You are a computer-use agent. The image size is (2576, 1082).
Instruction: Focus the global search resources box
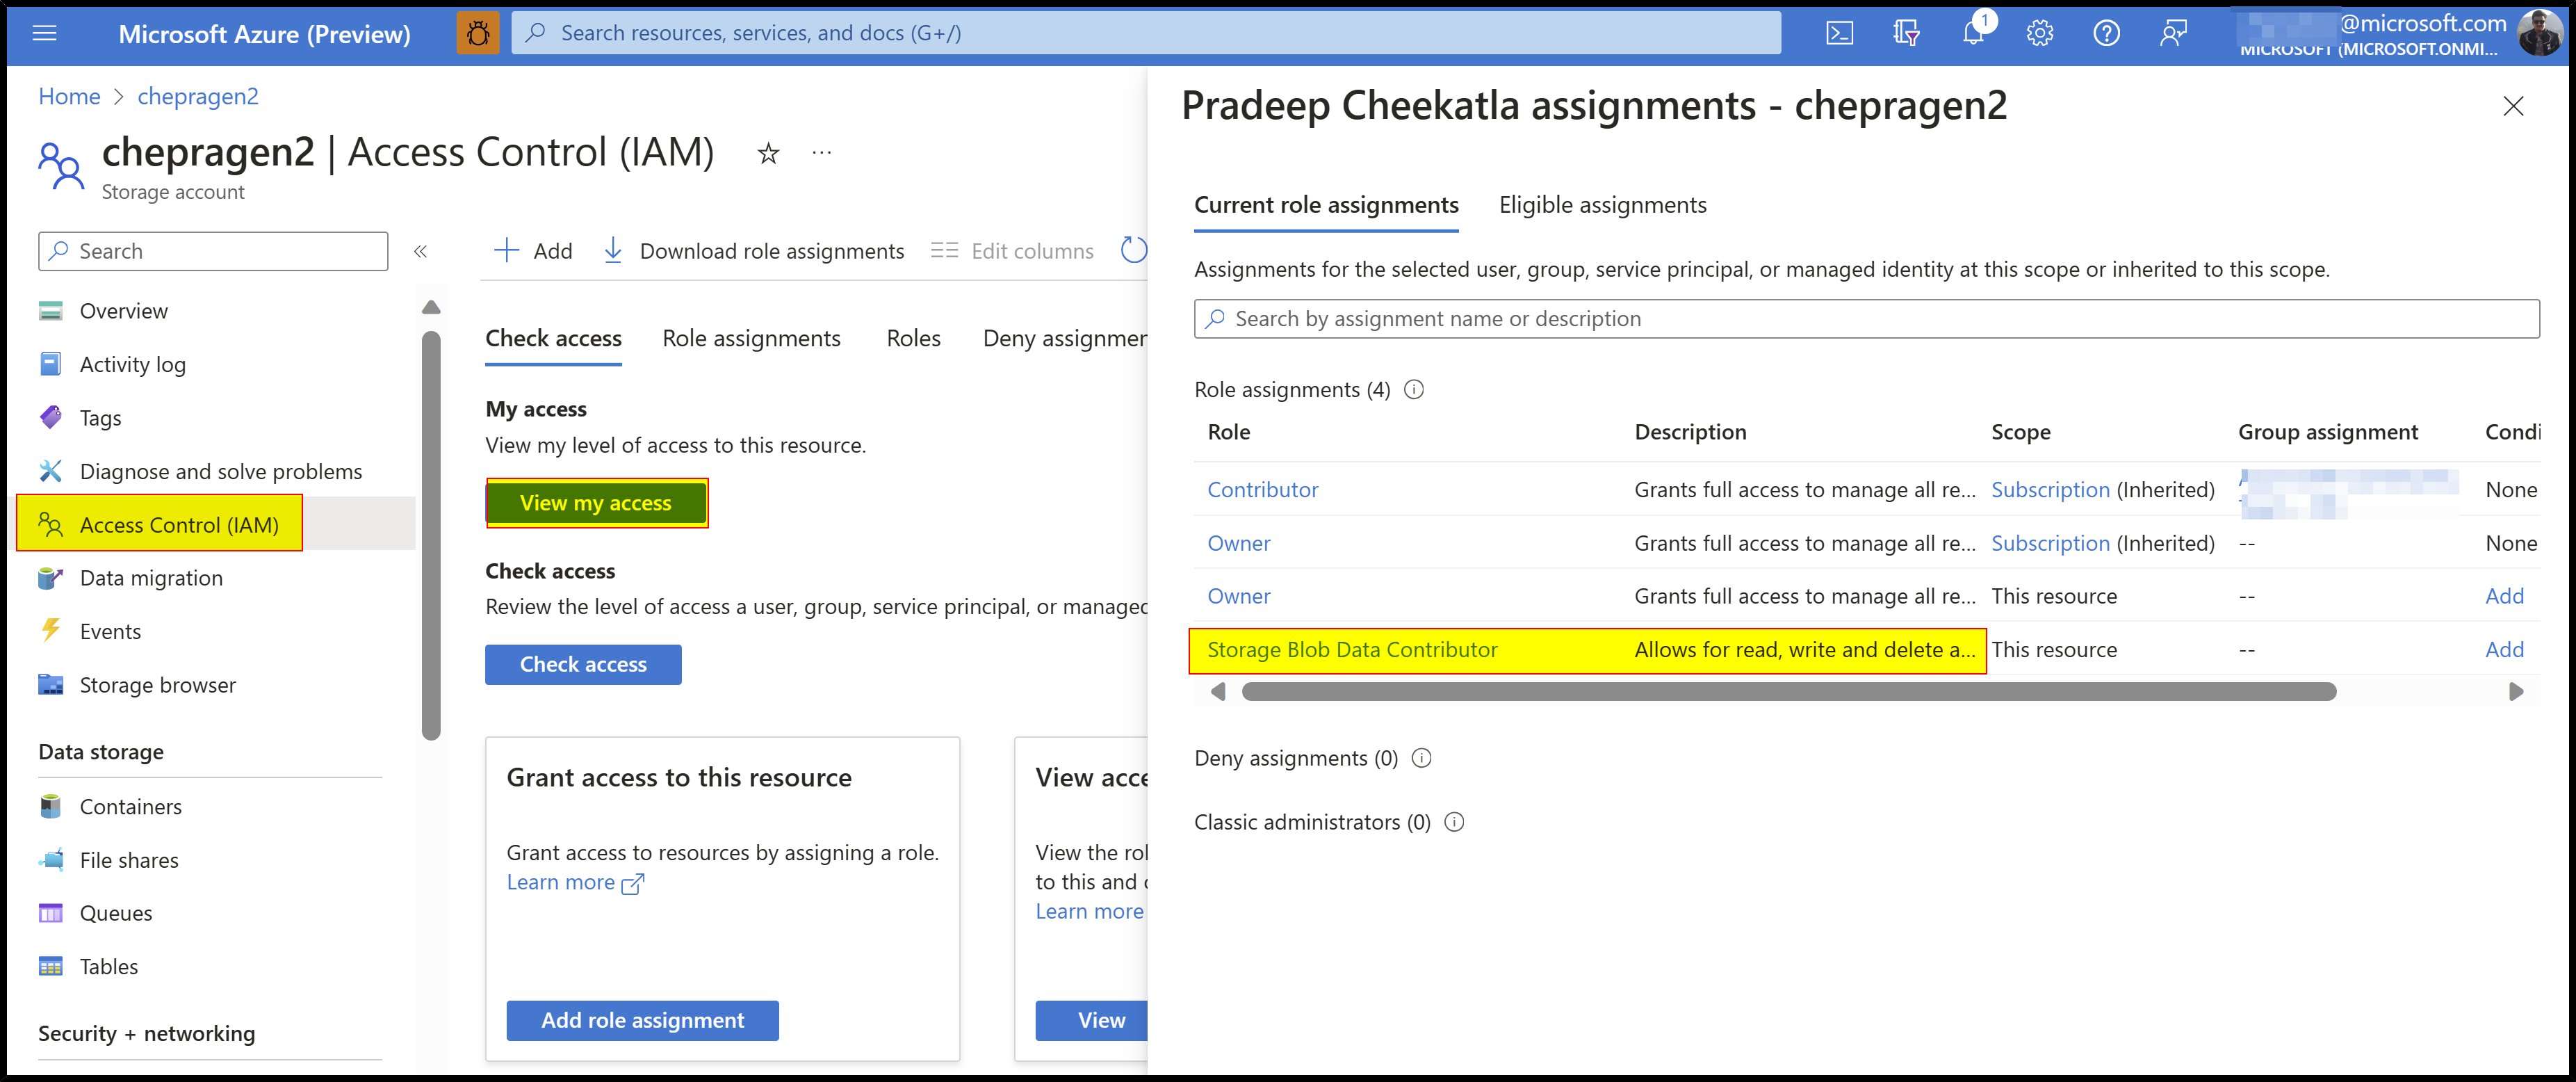pos(1146,33)
